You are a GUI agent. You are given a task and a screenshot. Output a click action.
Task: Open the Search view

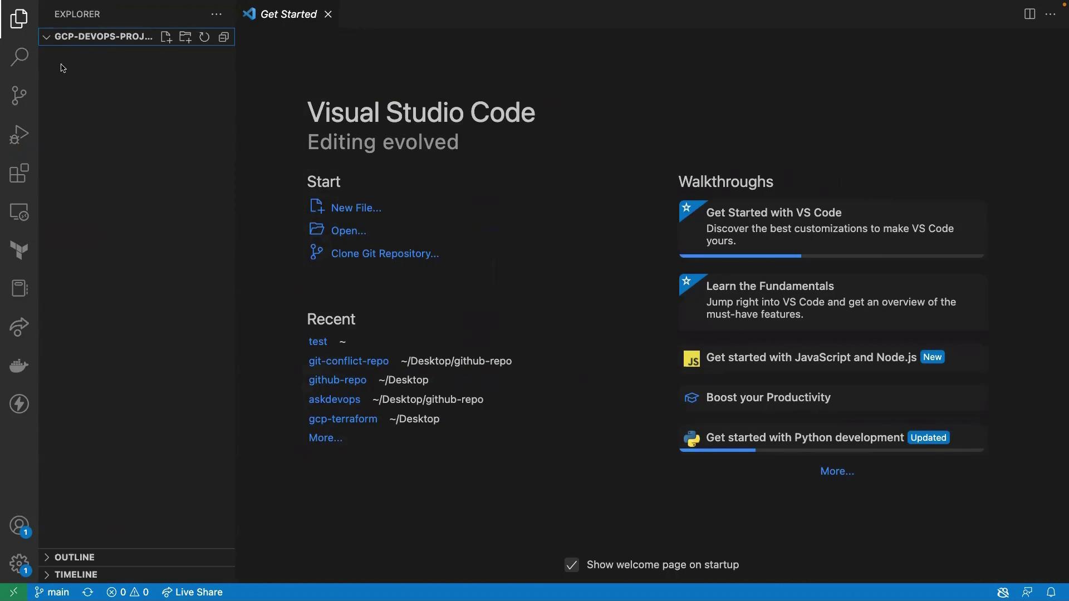pyautogui.click(x=19, y=57)
